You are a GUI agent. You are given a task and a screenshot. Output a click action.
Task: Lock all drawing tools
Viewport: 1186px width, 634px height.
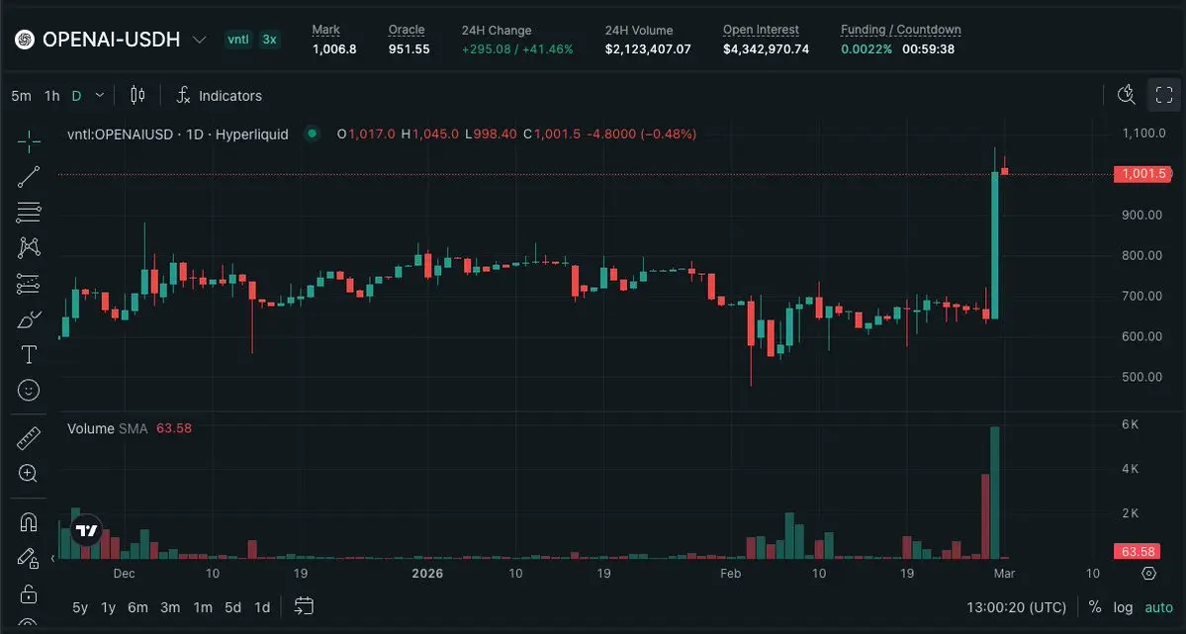pos(29,593)
